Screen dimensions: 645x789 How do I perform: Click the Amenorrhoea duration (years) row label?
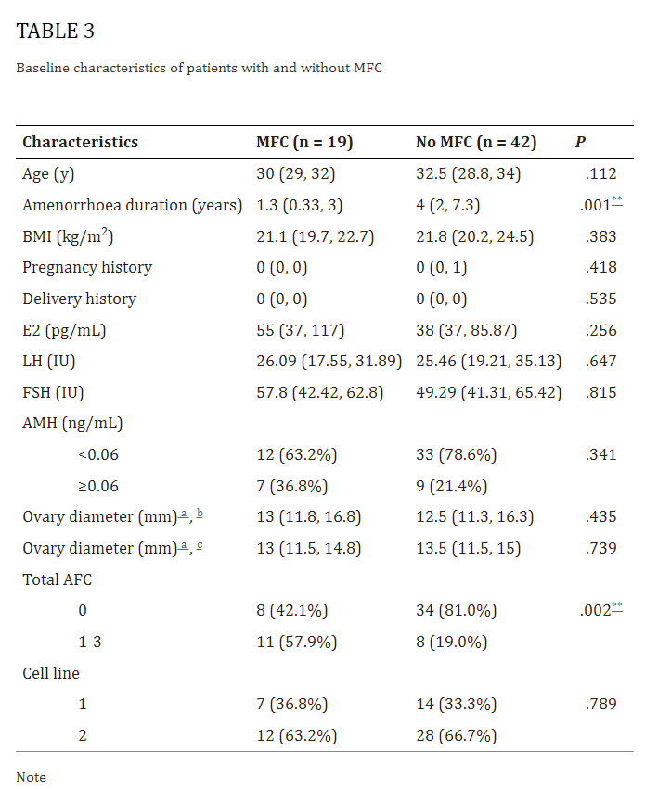coord(132,205)
